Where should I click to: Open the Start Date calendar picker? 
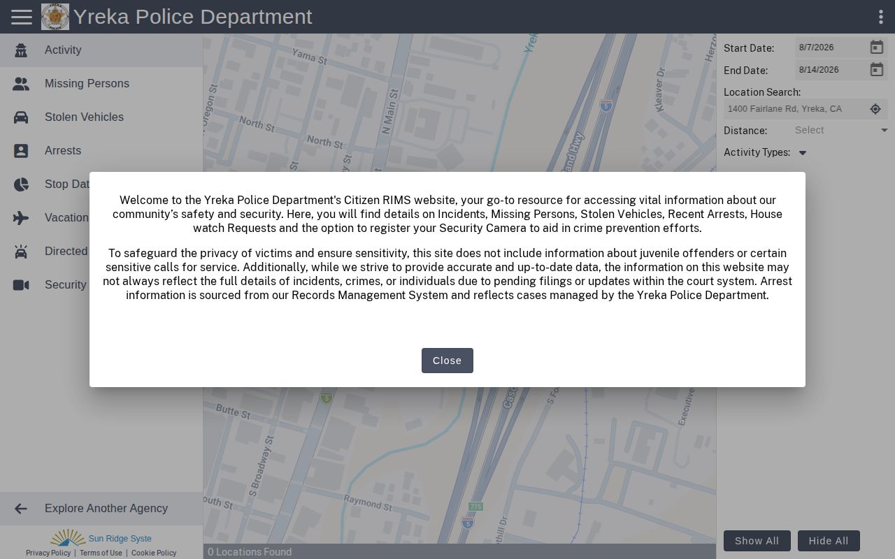click(x=876, y=48)
